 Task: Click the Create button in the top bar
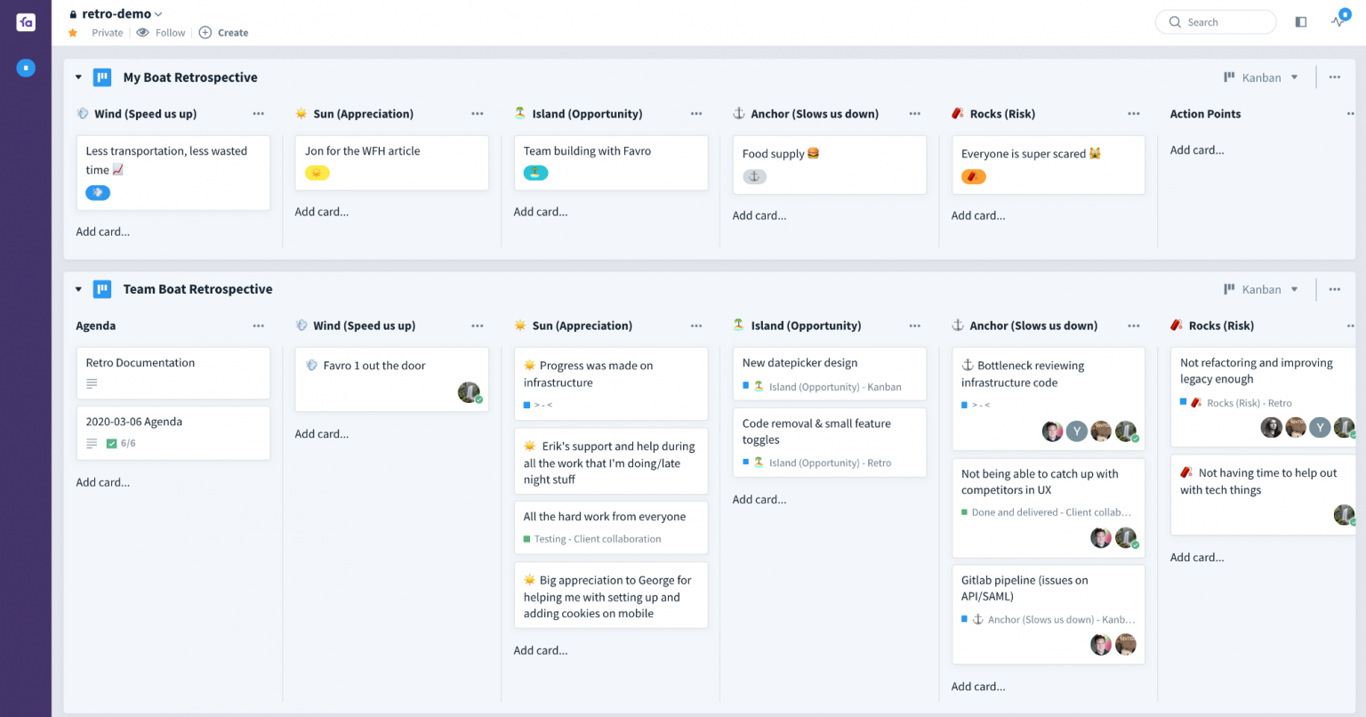pos(223,32)
